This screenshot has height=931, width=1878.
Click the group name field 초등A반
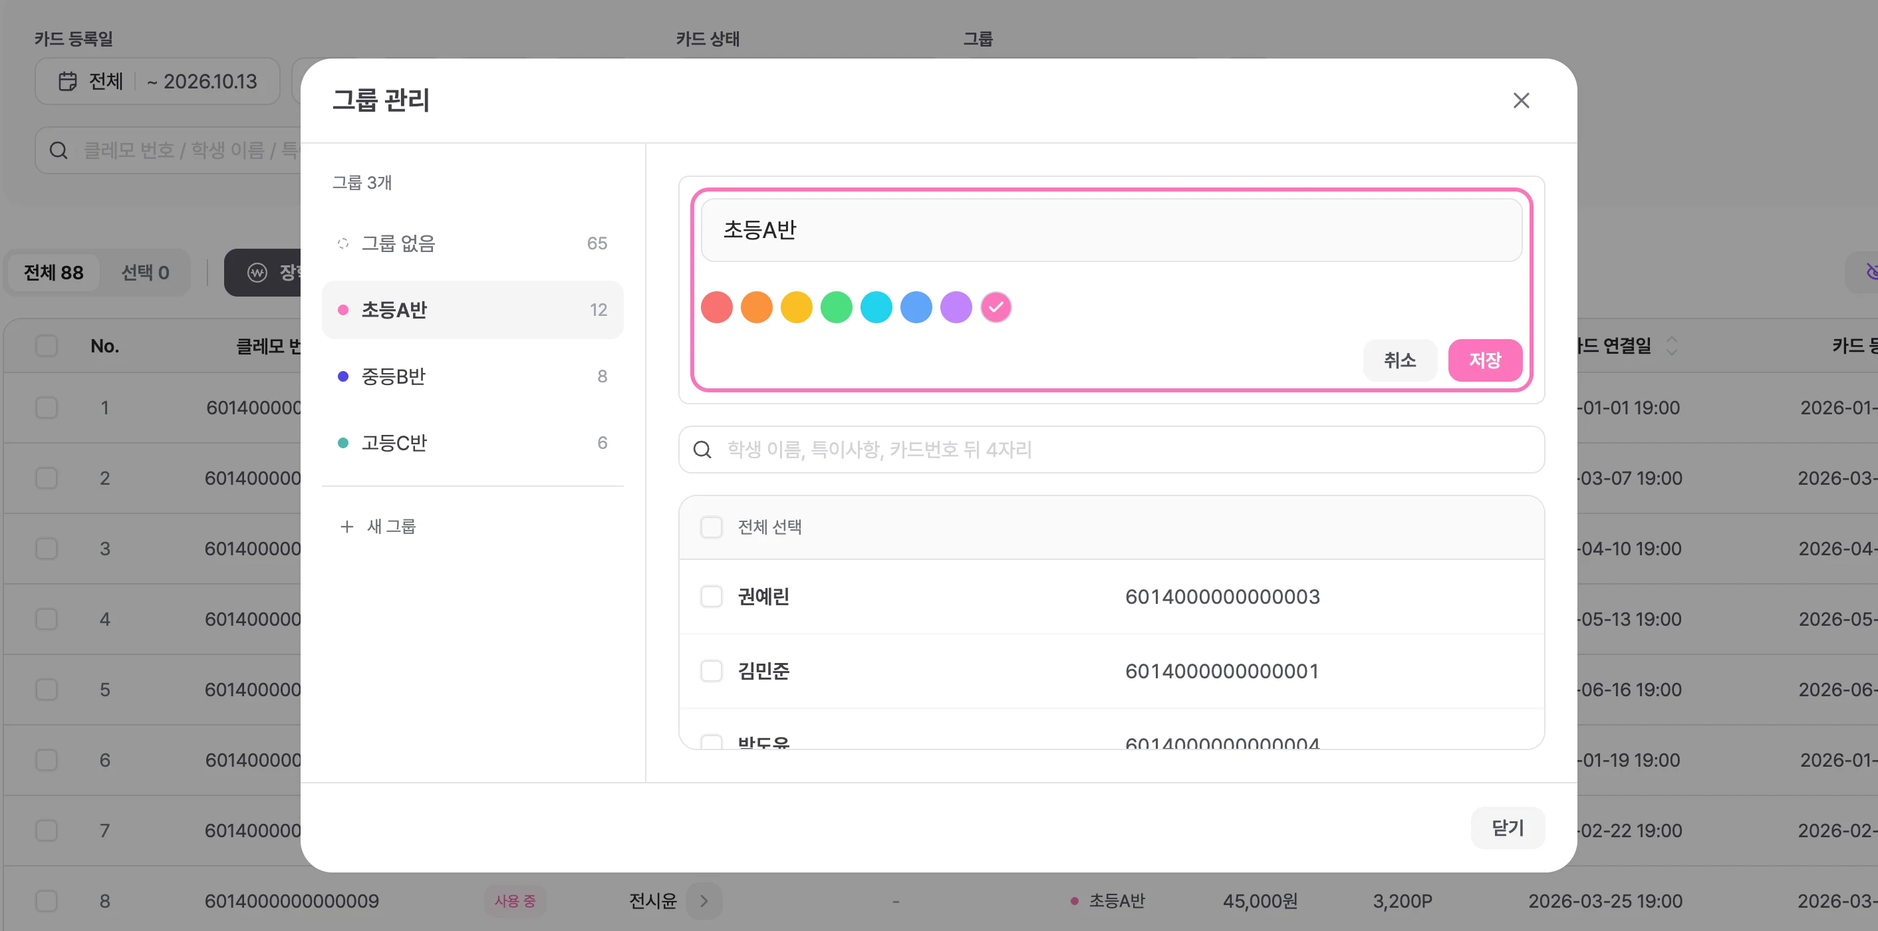point(1111,230)
